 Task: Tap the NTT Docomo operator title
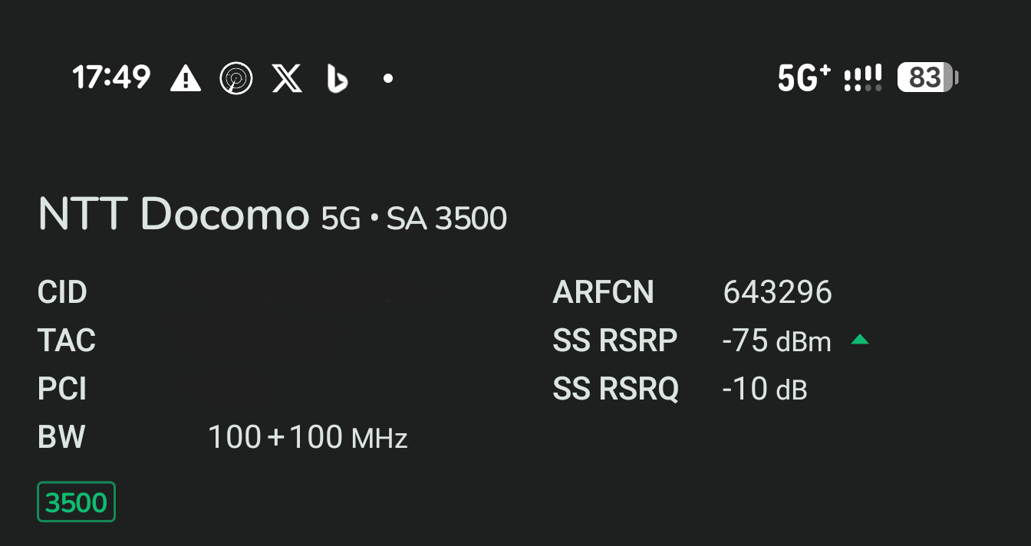click(173, 214)
